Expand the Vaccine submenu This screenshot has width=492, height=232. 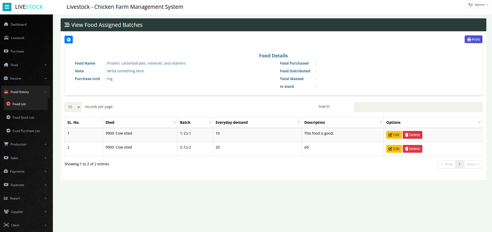45,79
